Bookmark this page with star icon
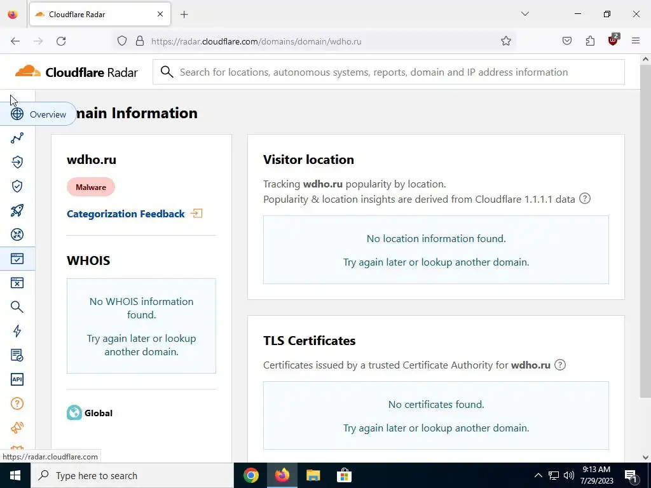Viewport: 651px width, 488px height. click(505, 41)
